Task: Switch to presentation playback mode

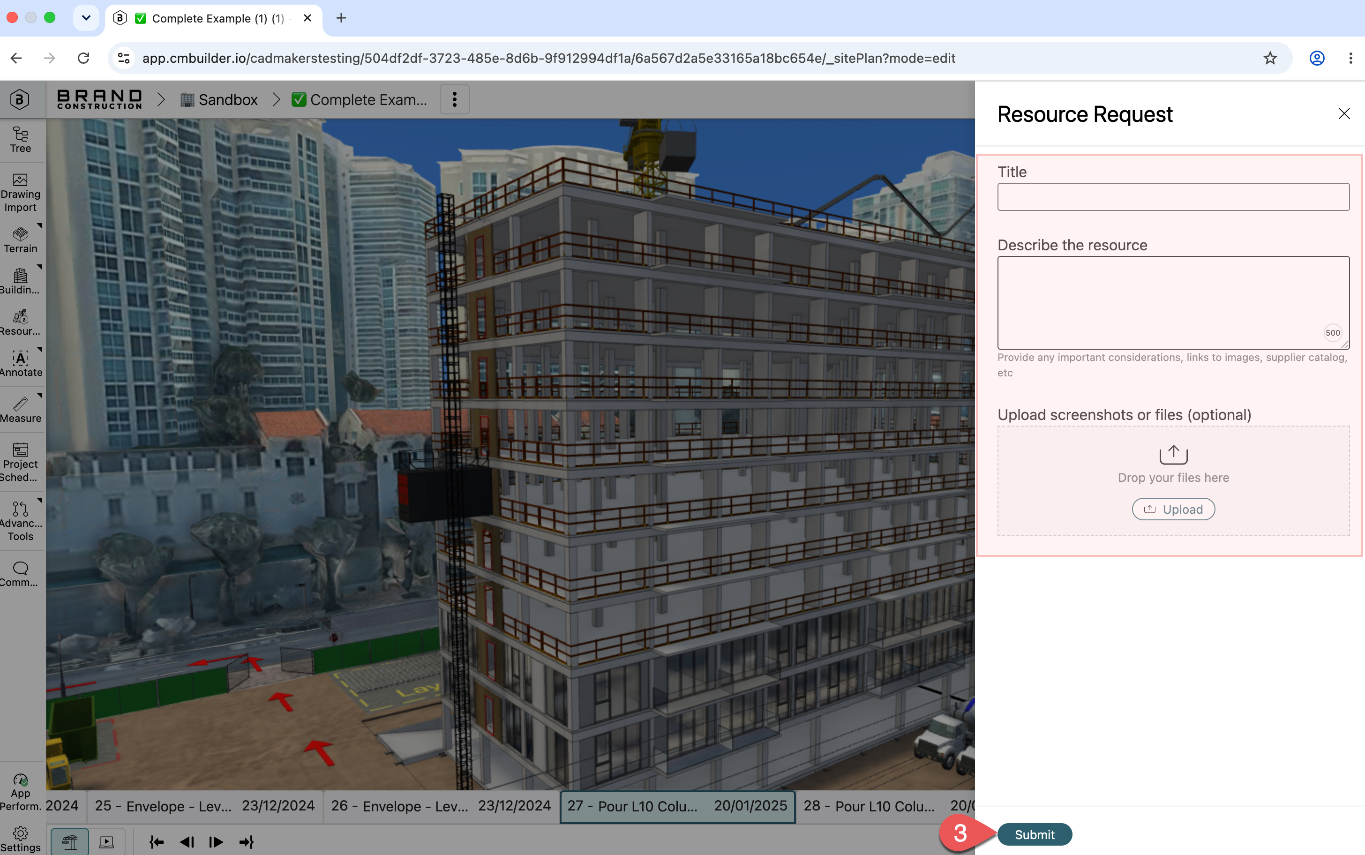Action: point(106,842)
